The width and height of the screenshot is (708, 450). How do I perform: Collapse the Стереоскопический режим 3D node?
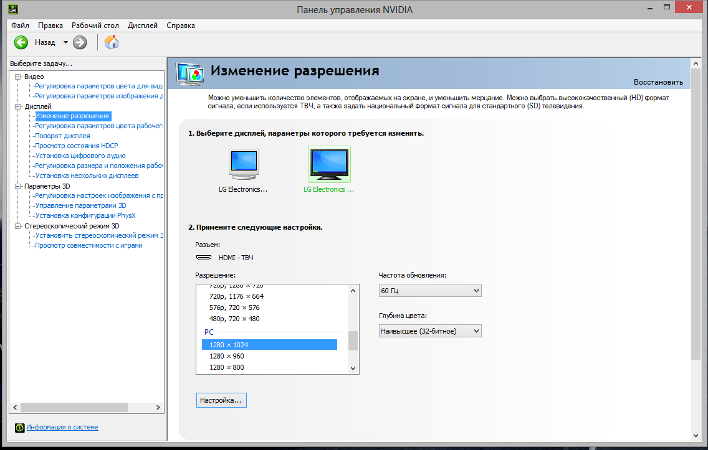click(x=17, y=226)
